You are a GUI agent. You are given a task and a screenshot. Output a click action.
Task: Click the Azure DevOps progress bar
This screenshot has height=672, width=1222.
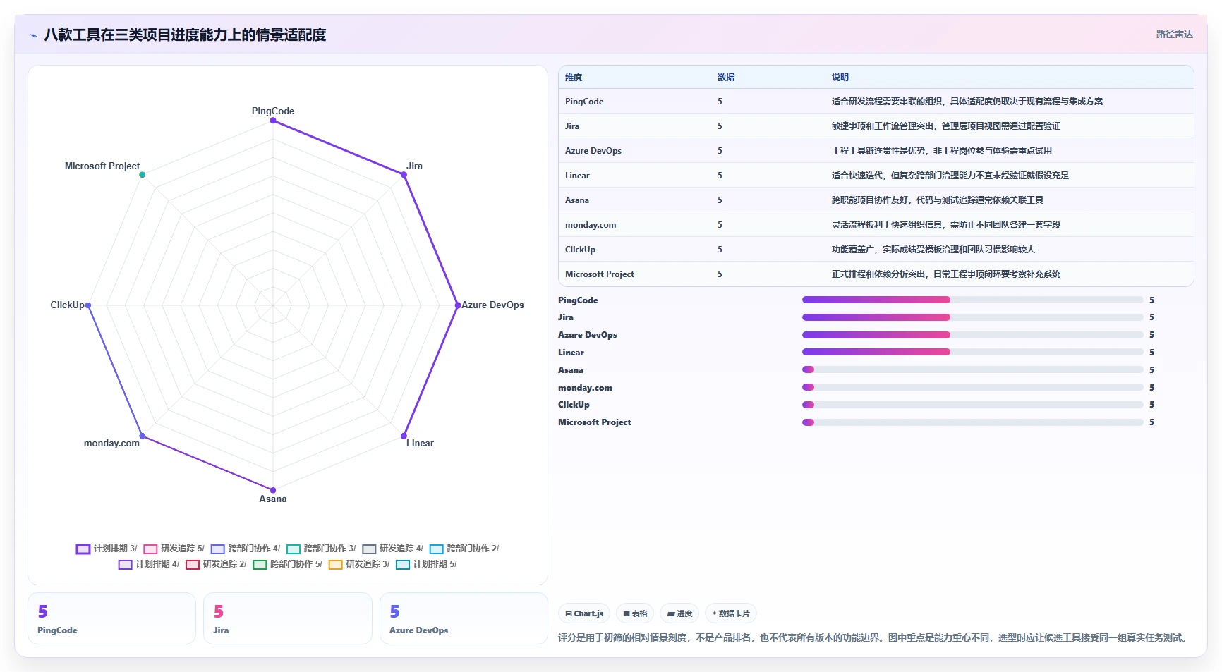[972, 335]
